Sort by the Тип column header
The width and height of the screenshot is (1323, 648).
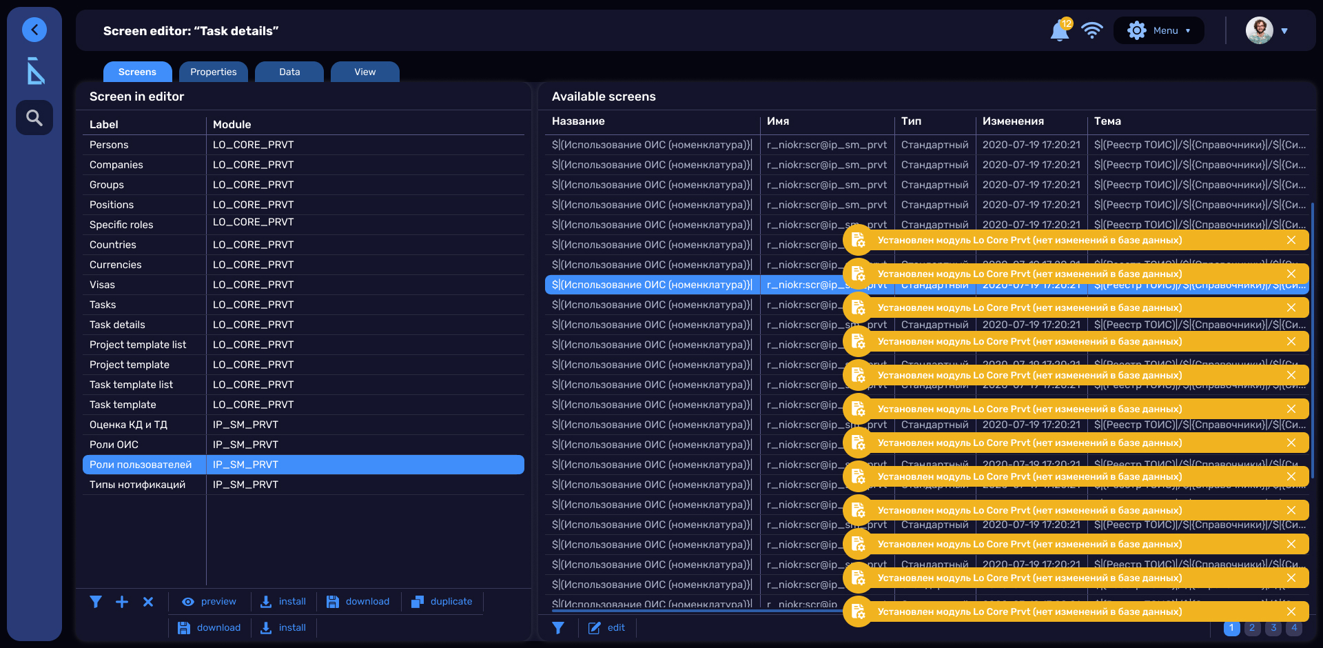coord(912,121)
